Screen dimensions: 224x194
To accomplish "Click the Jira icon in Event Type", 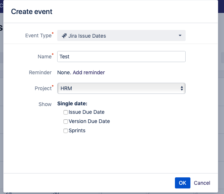I will click(x=64, y=36).
